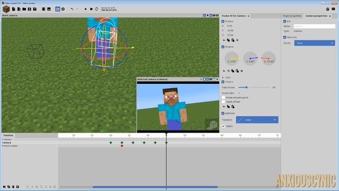The image size is (339, 191).
Task: Click the Save As second floppy icon
Action: tap(34, 9)
